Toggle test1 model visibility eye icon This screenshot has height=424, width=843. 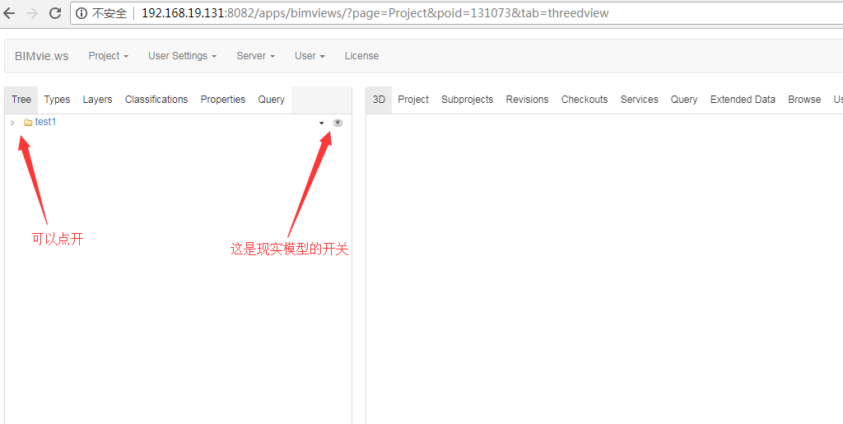coord(338,123)
